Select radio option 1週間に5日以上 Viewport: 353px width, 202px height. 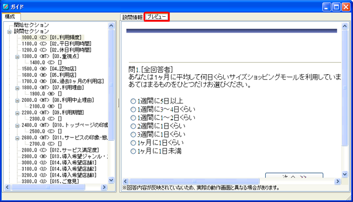(x=133, y=101)
